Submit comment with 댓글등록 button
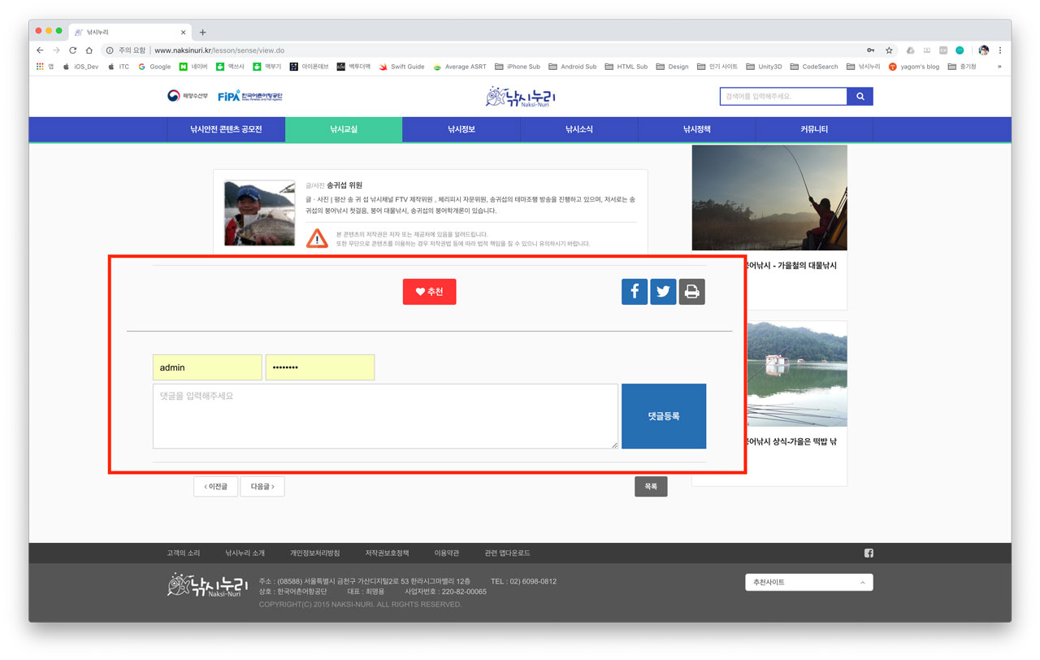Screen dimensions: 1040x660 coord(663,416)
